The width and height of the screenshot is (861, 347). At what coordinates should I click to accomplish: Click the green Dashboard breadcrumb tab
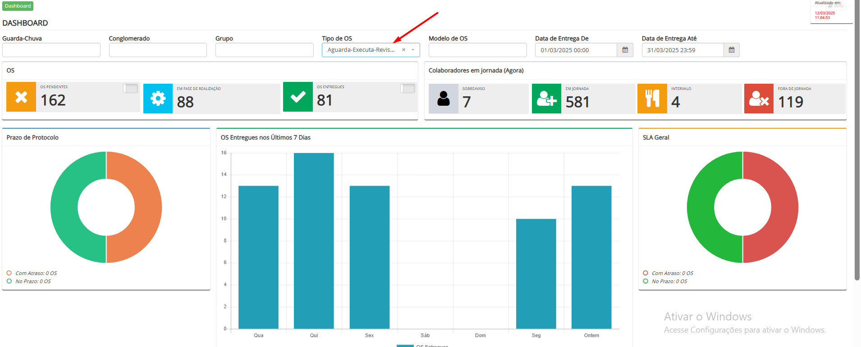[x=18, y=6]
